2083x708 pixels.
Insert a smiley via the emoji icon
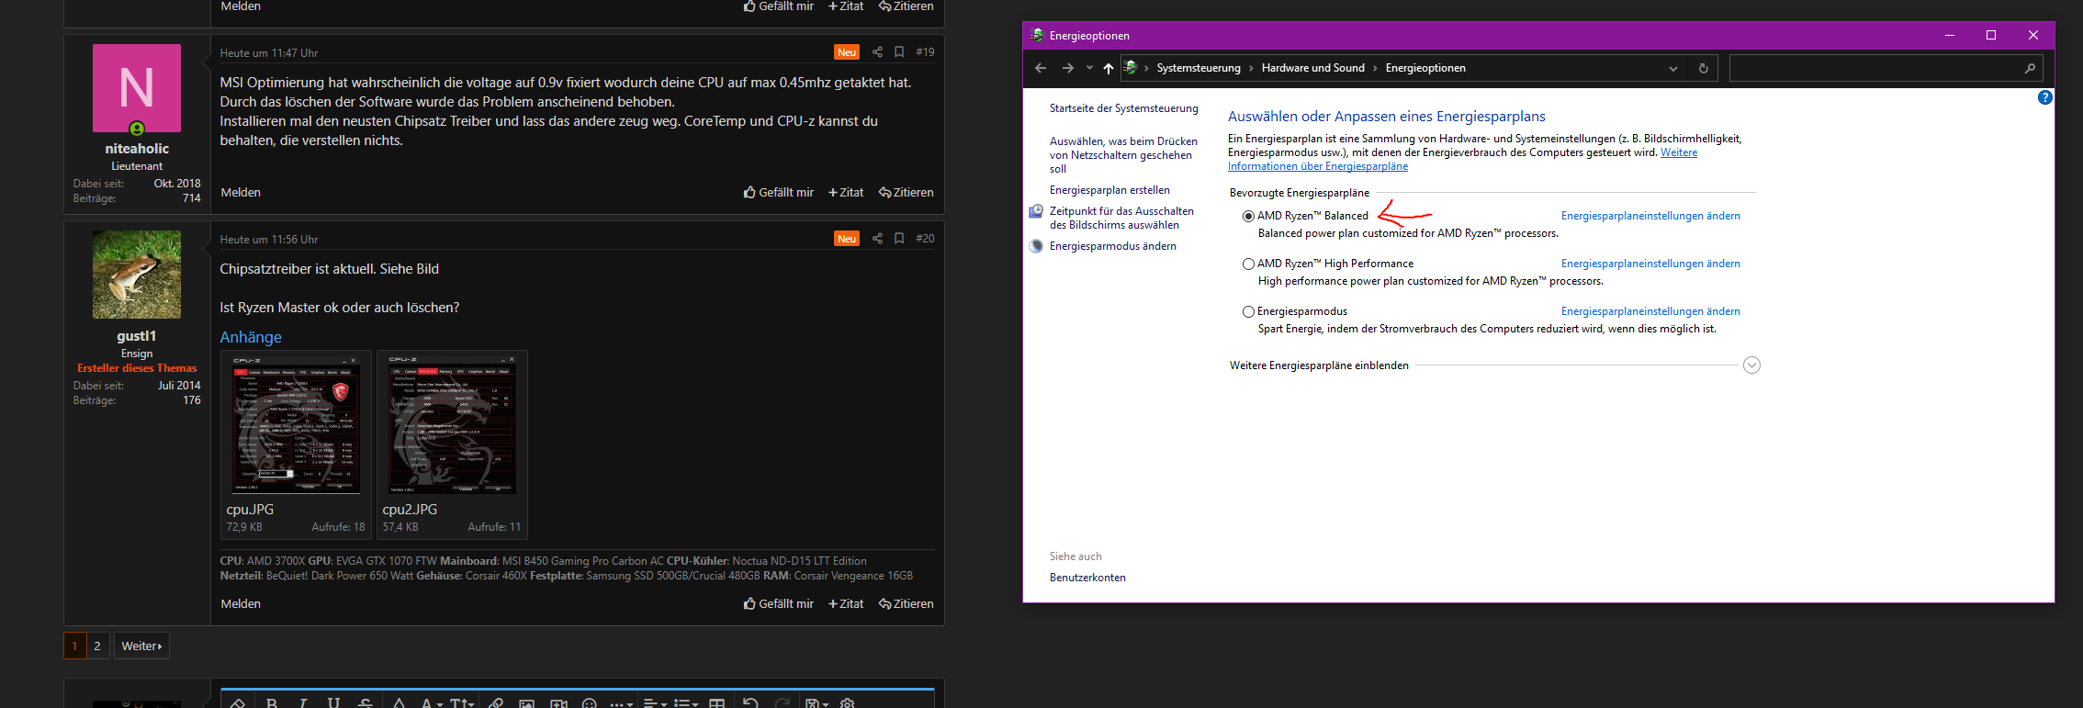[590, 702]
